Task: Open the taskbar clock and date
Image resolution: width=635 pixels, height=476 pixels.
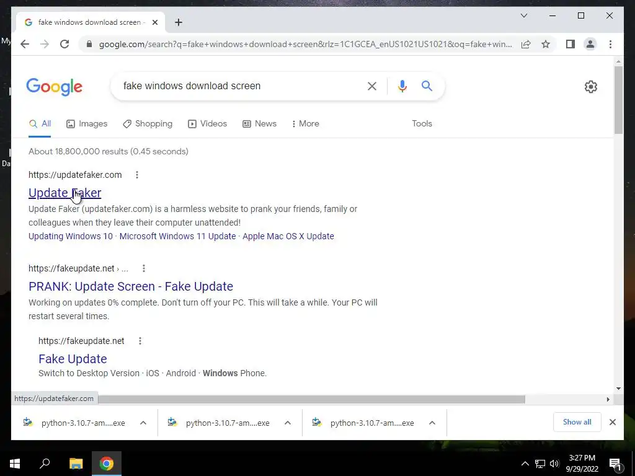Action: [582, 464]
